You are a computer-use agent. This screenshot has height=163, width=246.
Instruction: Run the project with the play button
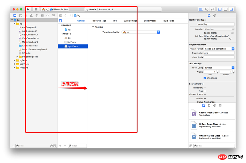(x=28, y=10)
